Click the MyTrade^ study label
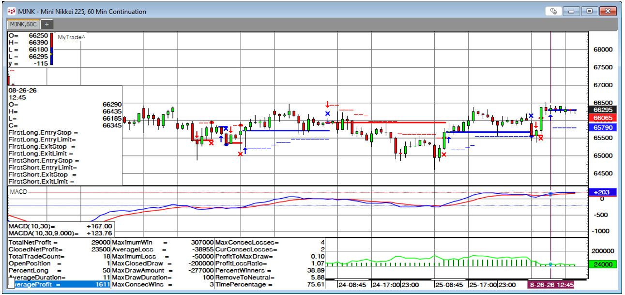This screenshot has height=295, width=625. click(x=71, y=37)
